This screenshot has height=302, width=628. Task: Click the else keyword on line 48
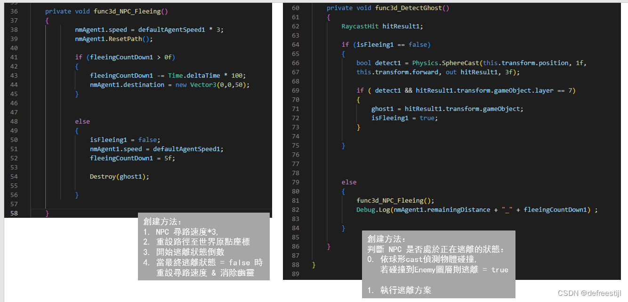click(82, 121)
